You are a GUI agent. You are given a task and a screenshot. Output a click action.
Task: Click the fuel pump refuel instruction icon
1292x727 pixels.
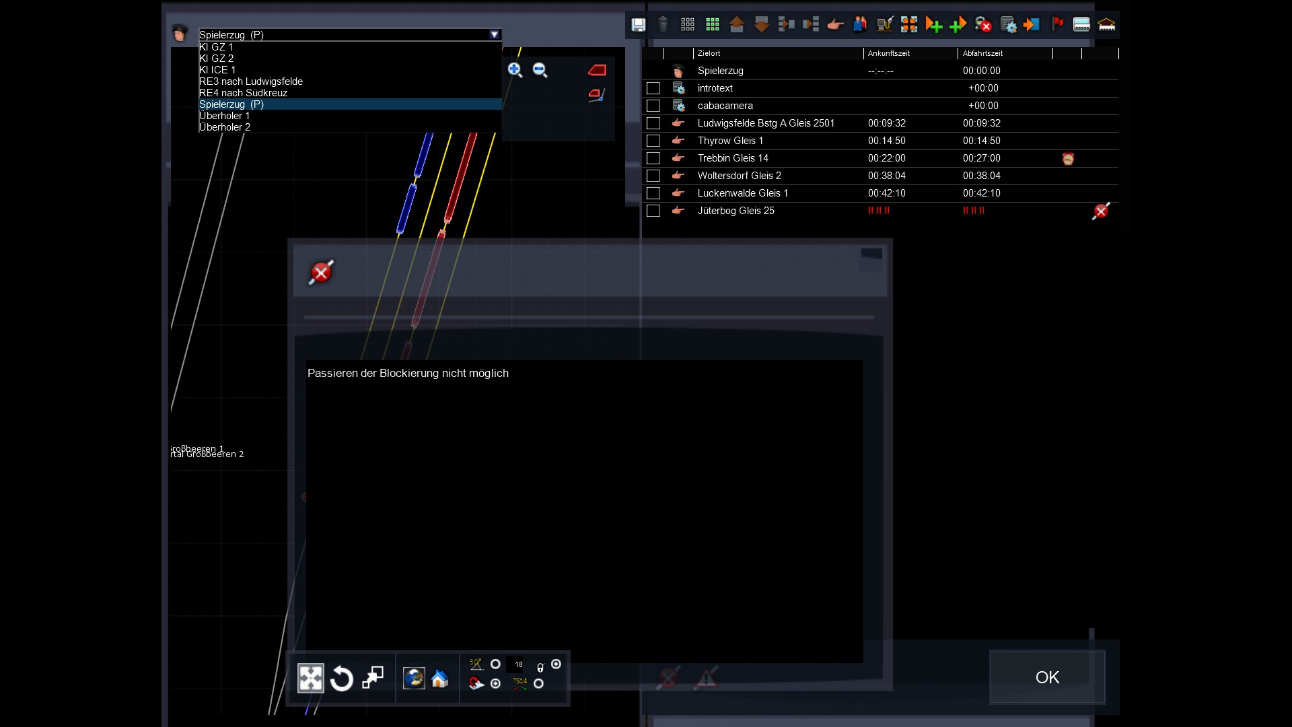884,25
